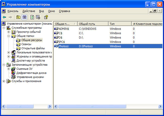
Task: Click the Просмотр событий tree icon
Action: coord(13,32)
